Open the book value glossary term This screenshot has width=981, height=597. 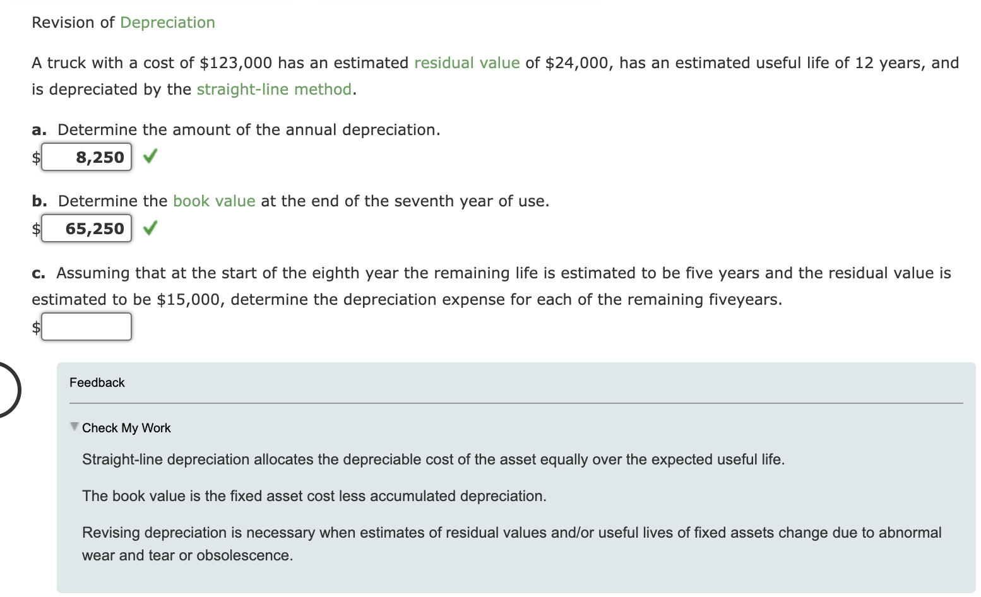point(214,201)
